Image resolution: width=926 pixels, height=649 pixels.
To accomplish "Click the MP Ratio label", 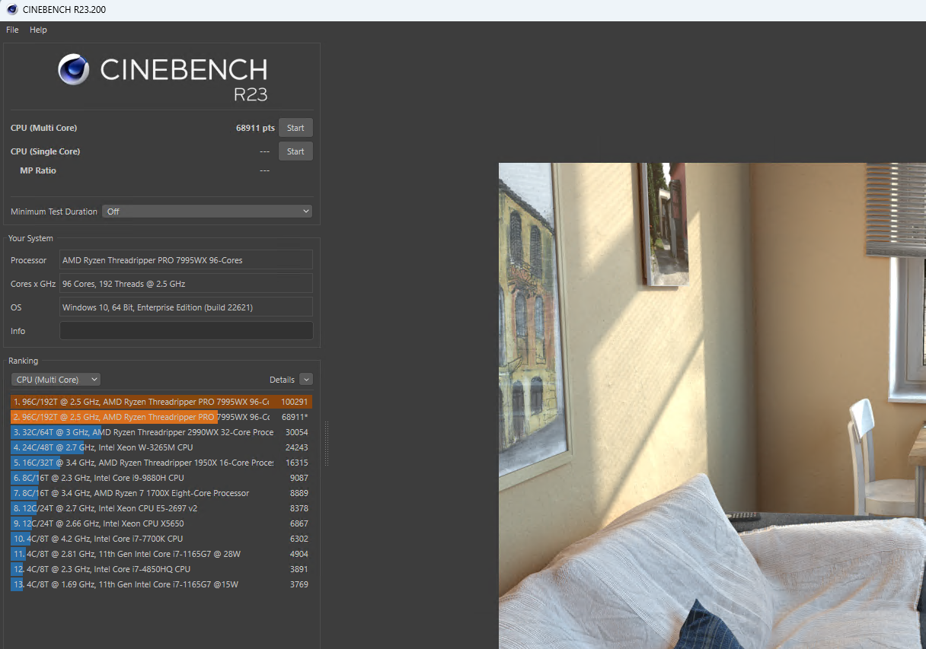I will click(38, 170).
